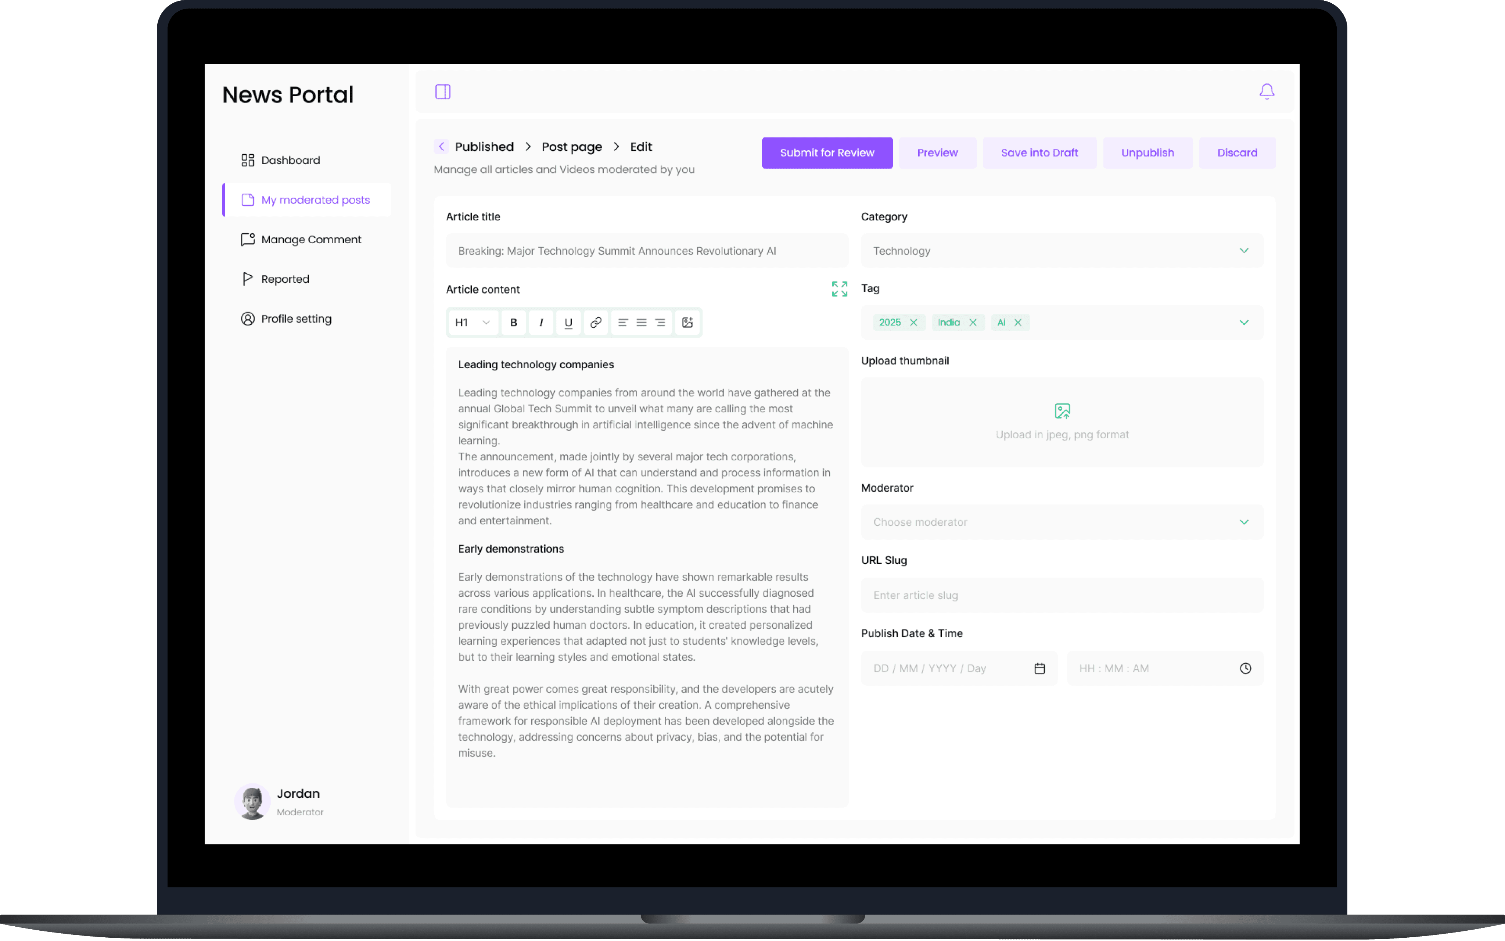Viewport: 1505px width, 941px height.
Task: Remove the India tag
Action: coord(973,322)
